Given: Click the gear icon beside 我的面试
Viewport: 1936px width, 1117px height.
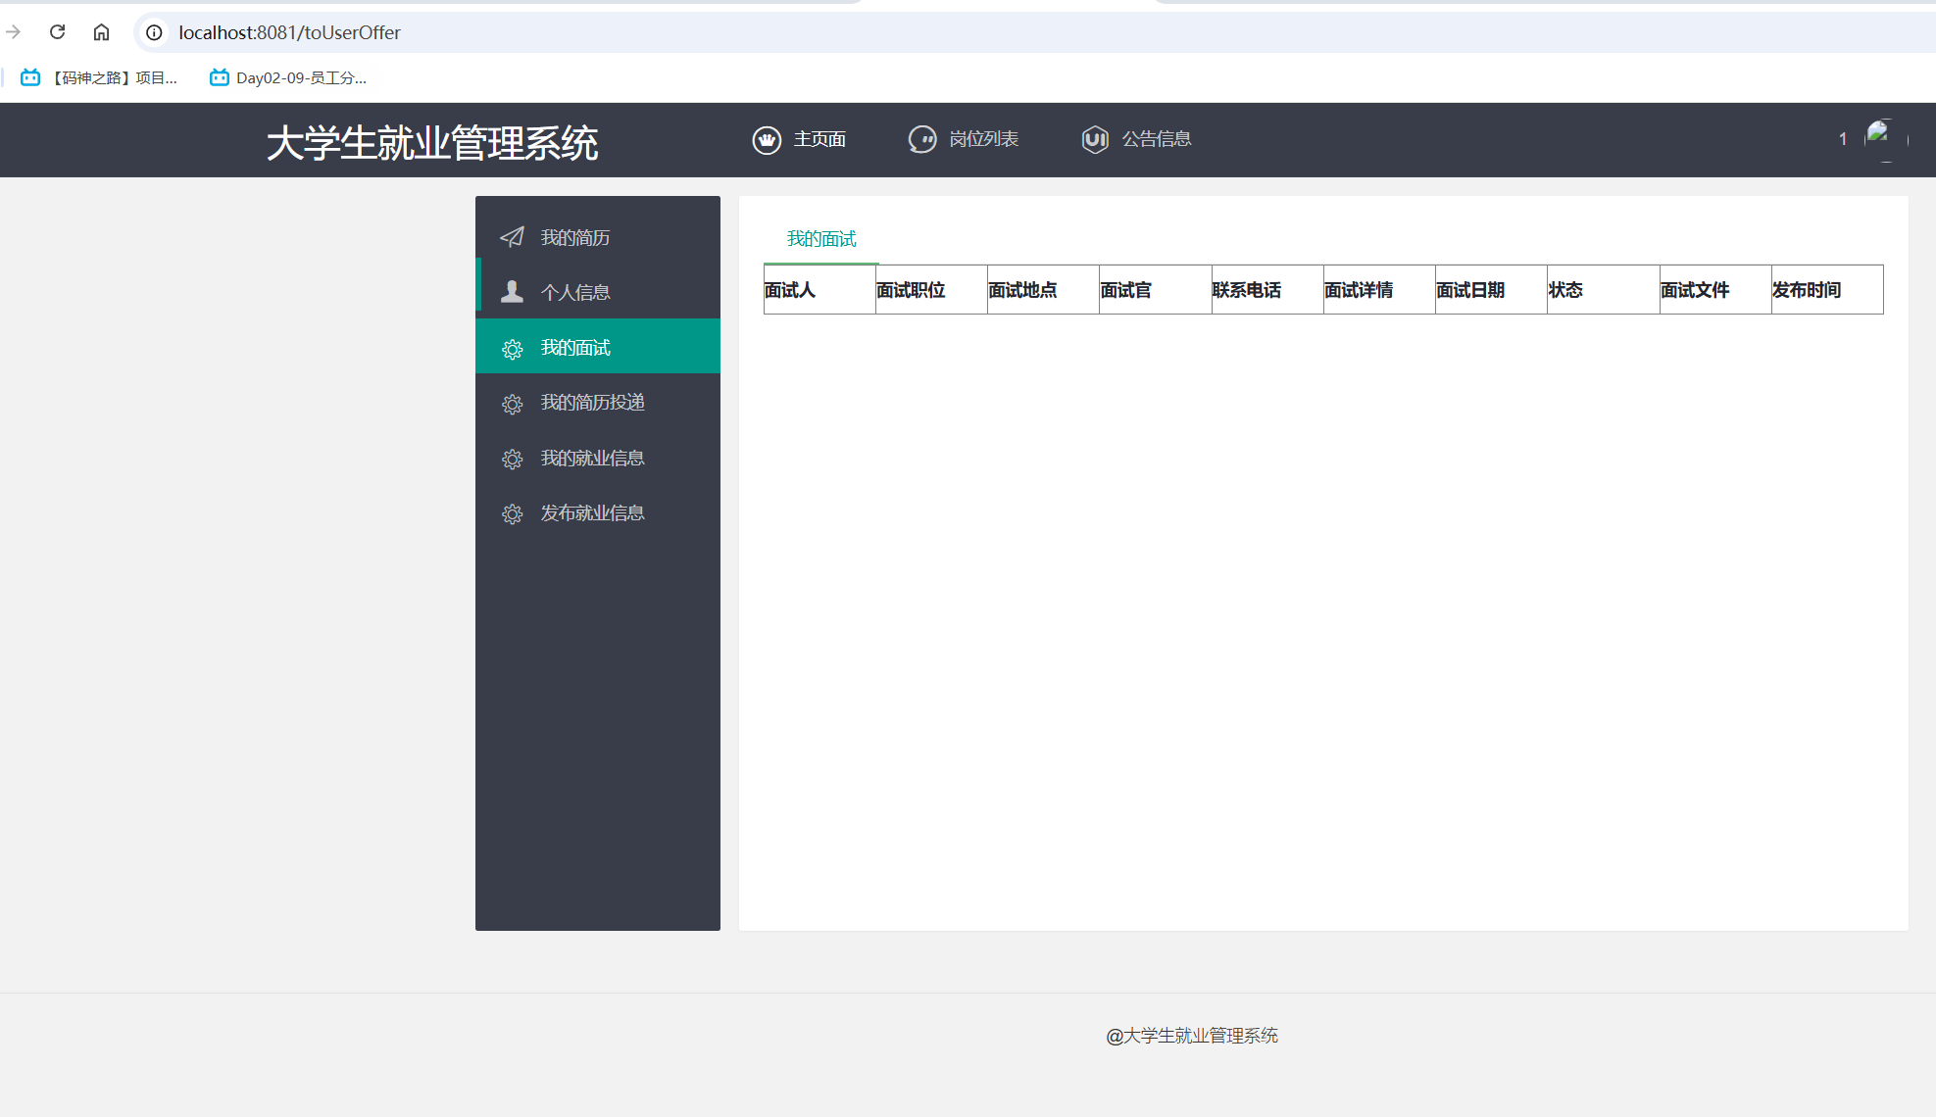Looking at the screenshot, I should (512, 349).
